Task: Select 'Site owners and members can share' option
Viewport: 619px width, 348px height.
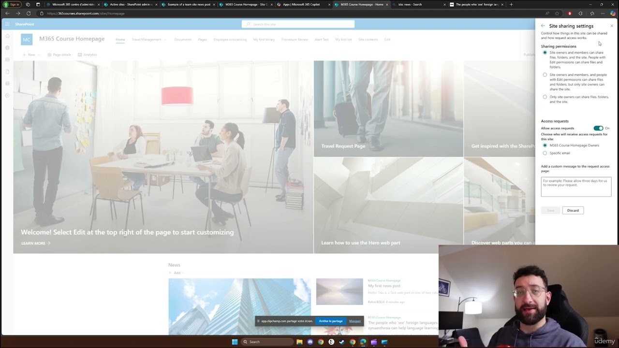Action: coord(545,52)
